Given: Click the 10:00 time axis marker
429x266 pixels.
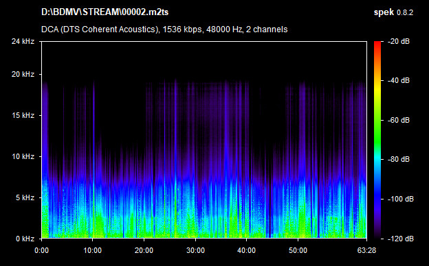Looking at the screenshot, I should coord(93,250).
